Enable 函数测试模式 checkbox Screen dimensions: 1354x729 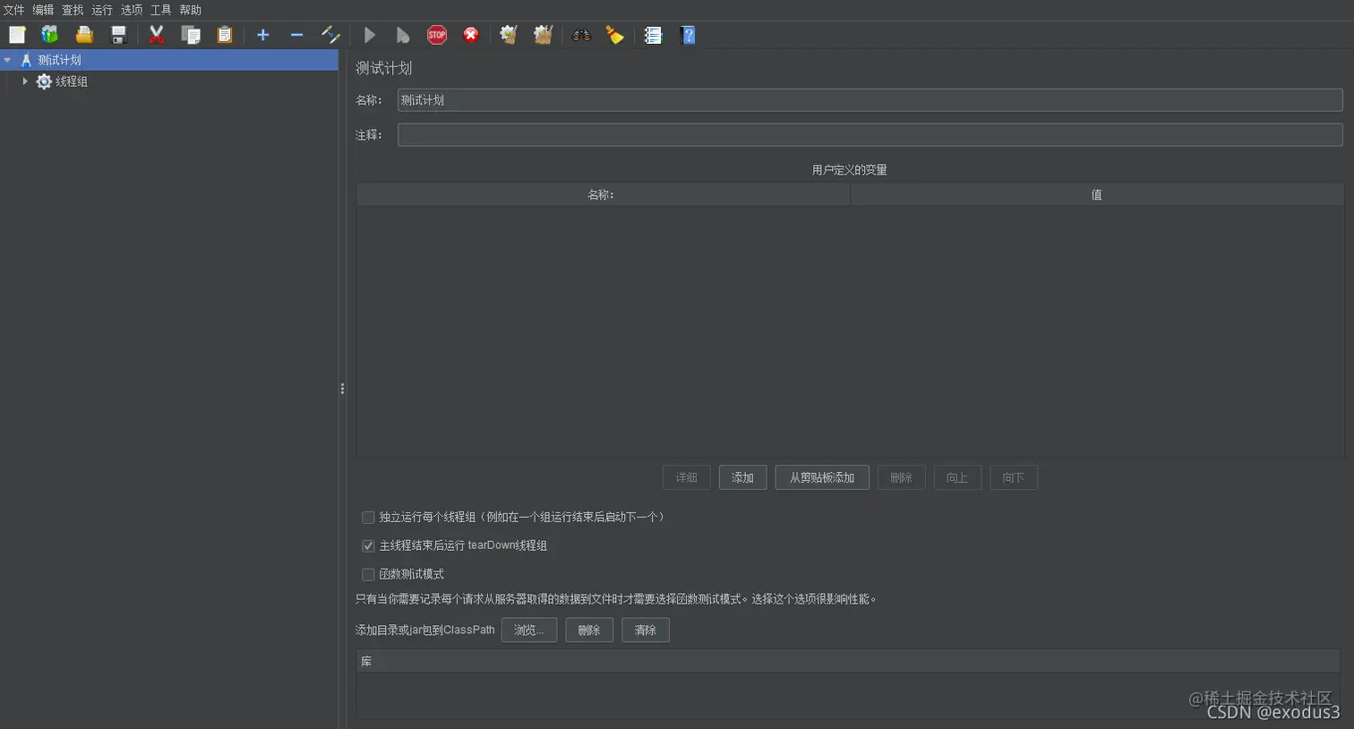pyautogui.click(x=368, y=574)
